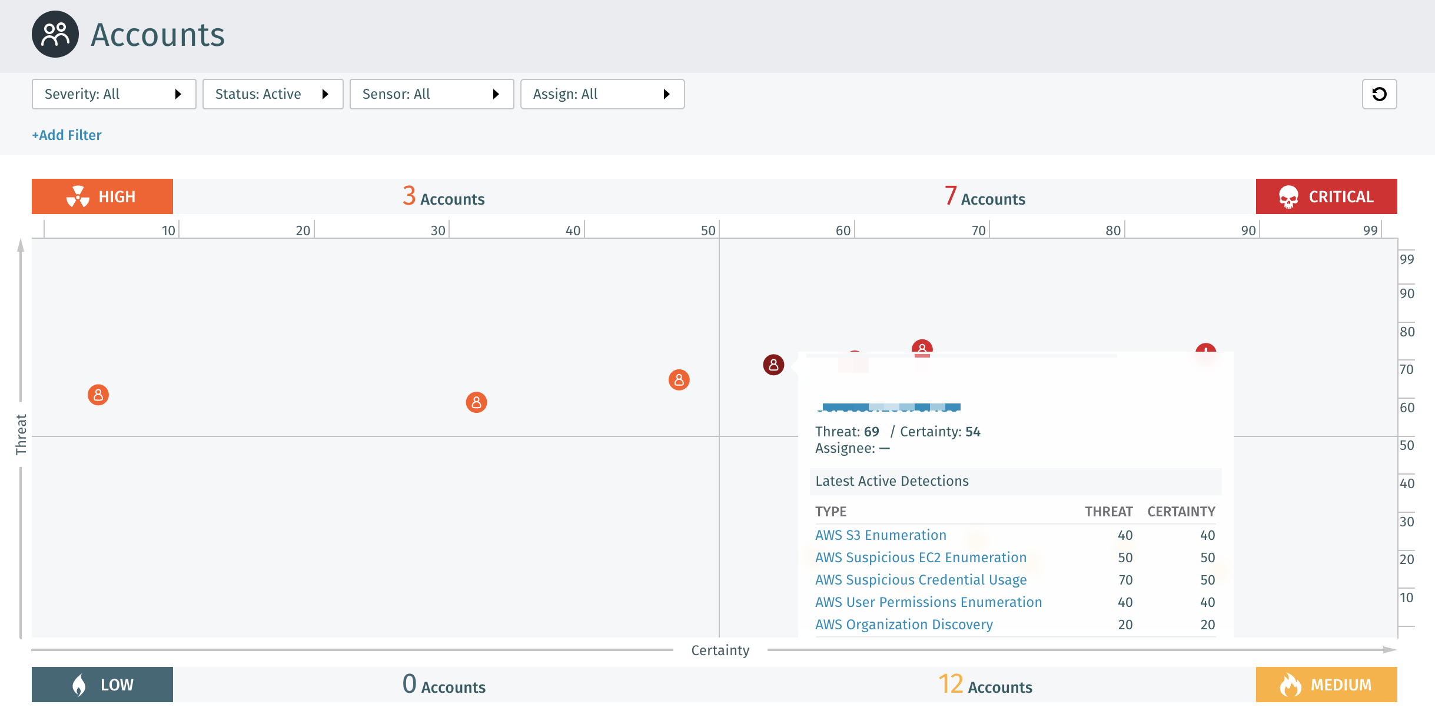The height and width of the screenshot is (721, 1435).
Task: Click the red account marker near certainty 65
Action: (922, 346)
